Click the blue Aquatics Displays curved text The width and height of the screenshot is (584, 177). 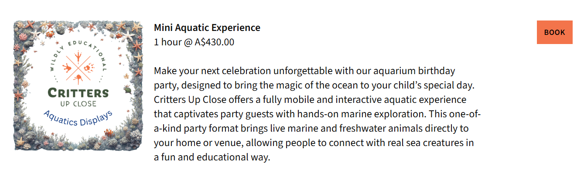click(x=79, y=118)
